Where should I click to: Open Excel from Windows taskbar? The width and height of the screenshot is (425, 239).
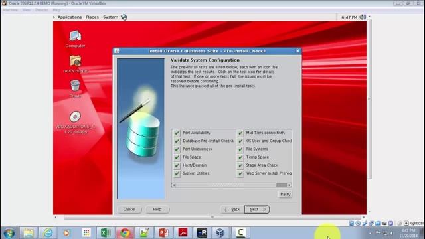(x=106, y=233)
